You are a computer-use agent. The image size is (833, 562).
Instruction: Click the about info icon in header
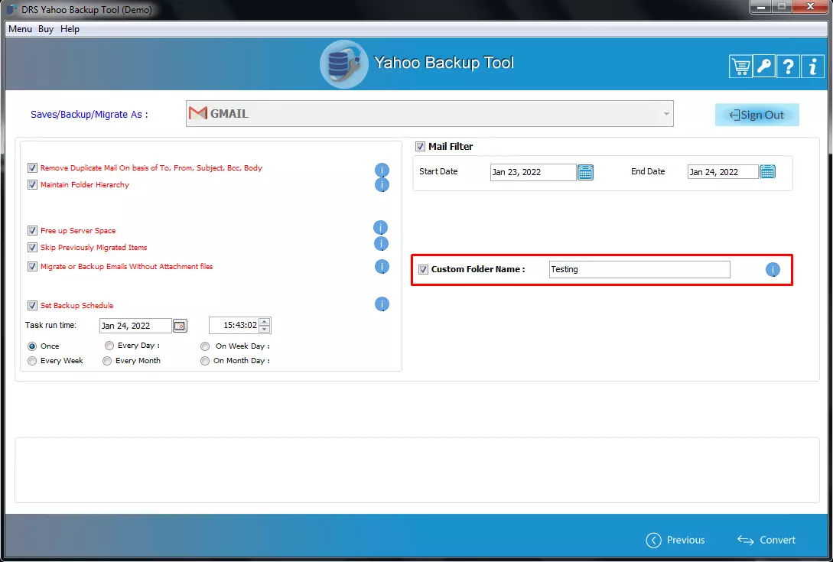pyautogui.click(x=812, y=67)
